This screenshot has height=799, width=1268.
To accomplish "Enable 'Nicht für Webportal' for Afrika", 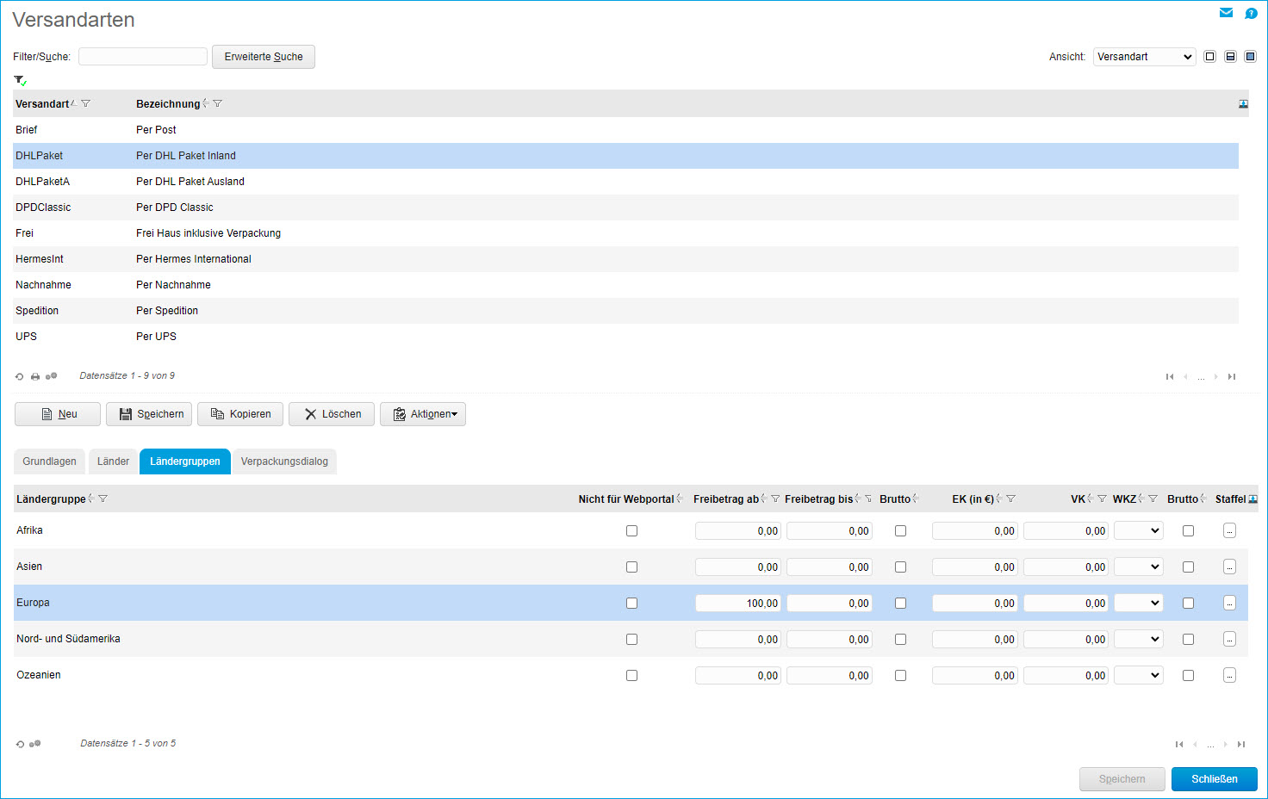I will (631, 531).
